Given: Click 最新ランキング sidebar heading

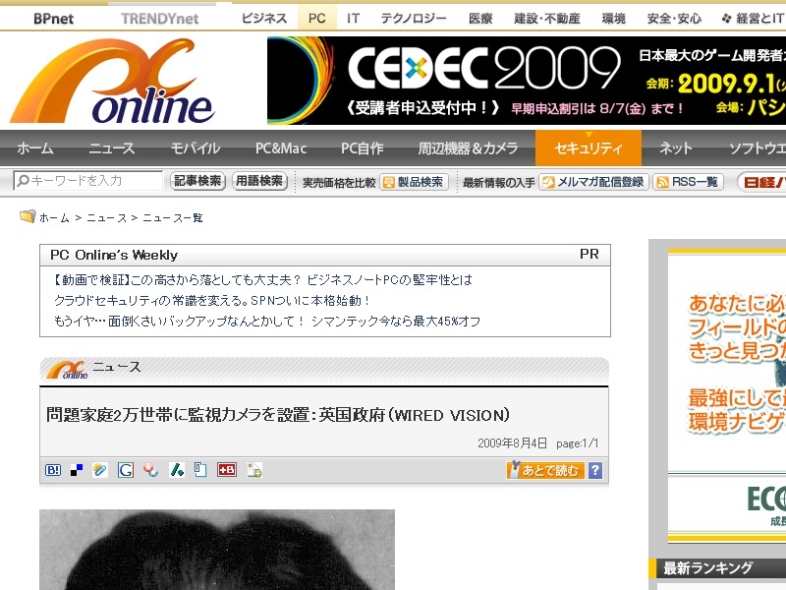Looking at the screenshot, I should tap(708, 568).
